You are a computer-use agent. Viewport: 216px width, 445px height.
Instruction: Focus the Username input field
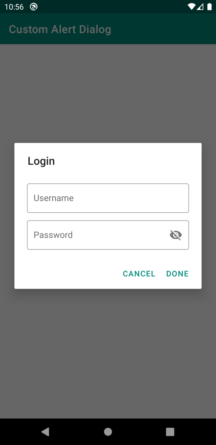pyautogui.click(x=108, y=198)
